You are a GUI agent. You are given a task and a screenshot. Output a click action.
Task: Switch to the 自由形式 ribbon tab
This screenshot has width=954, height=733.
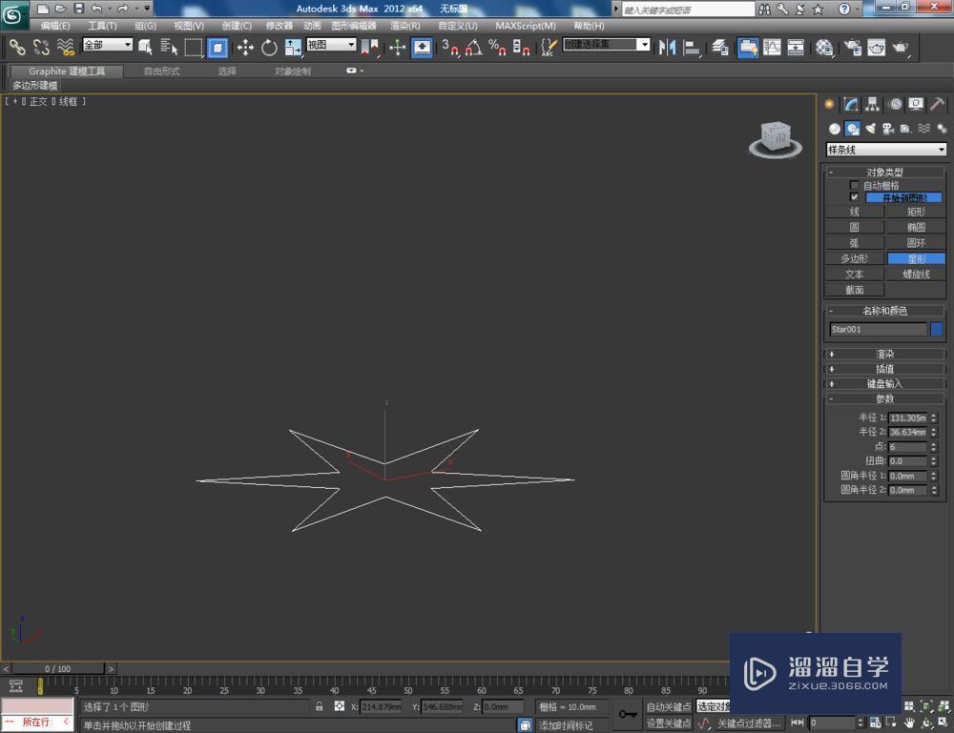click(160, 70)
